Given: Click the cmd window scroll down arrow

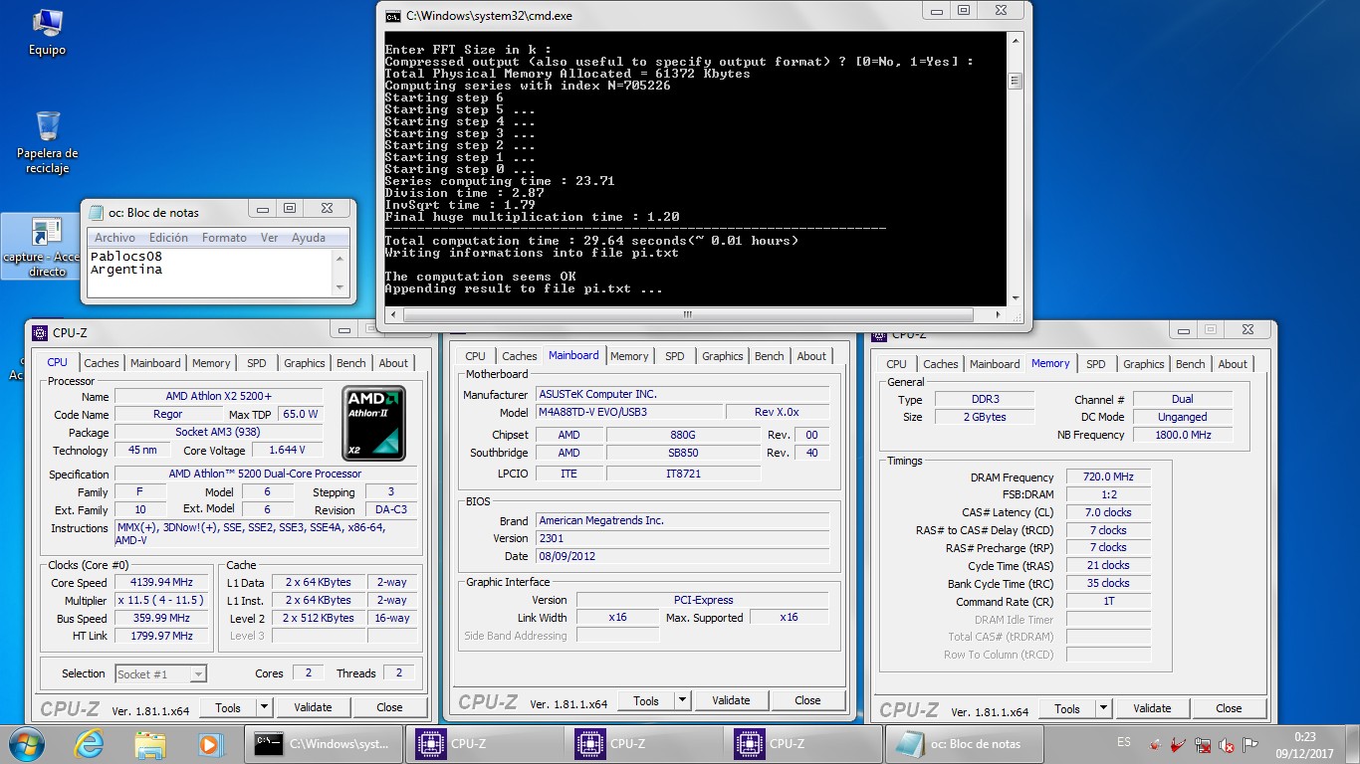Looking at the screenshot, I should tap(1015, 297).
